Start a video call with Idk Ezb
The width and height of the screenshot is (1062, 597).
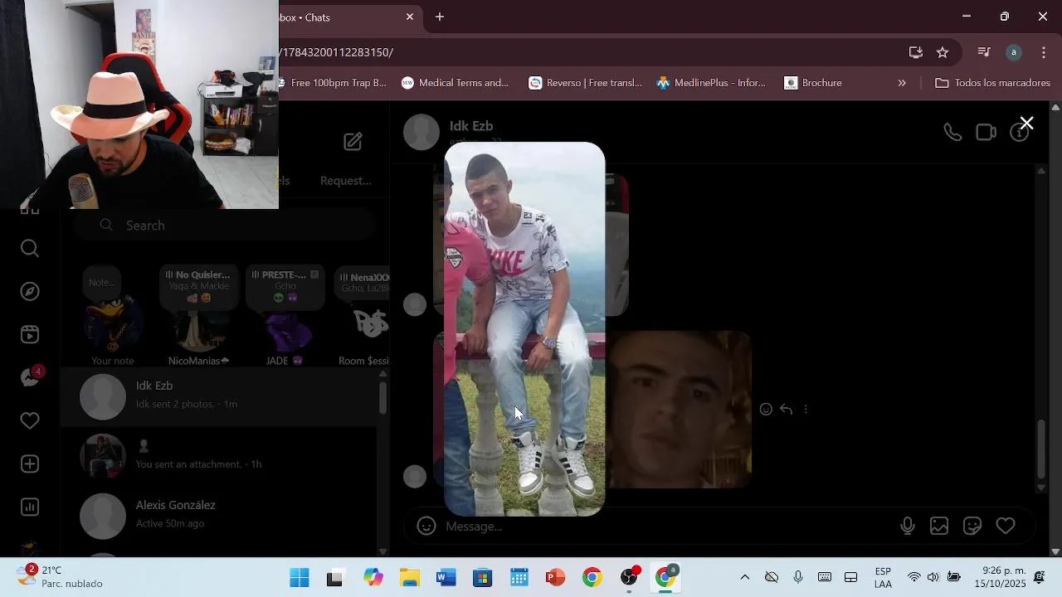coord(986,133)
